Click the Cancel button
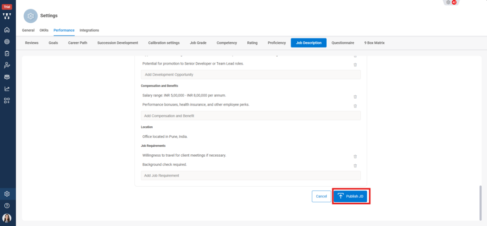The image size is (487, 226). click(321, 196)
